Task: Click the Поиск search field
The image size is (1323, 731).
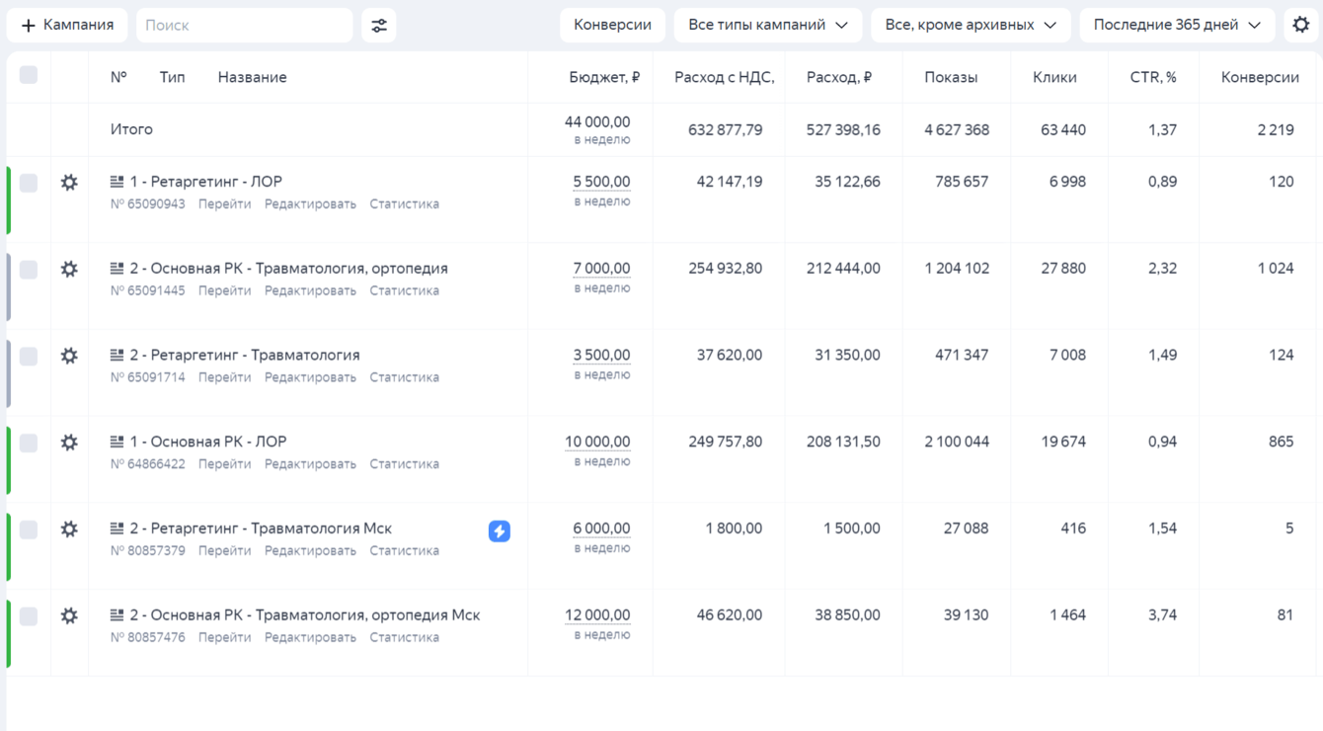Action: (244, 26)
